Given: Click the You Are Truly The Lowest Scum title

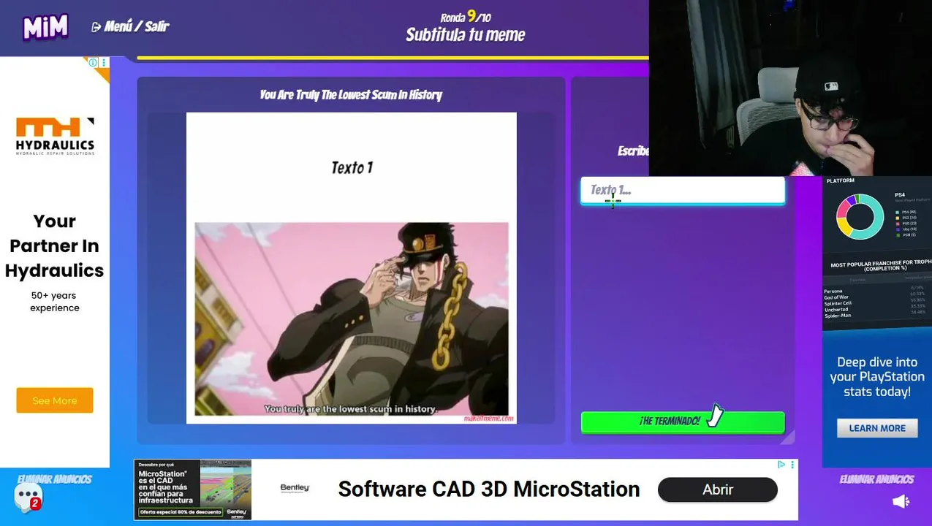Looking at the screenshot, I should pos(351,95).
